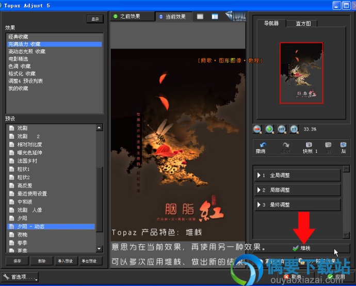Viewport: 356px width, 286px height.
Task: Choose the 中和液 preset
Action: click(x=51, y=202)
